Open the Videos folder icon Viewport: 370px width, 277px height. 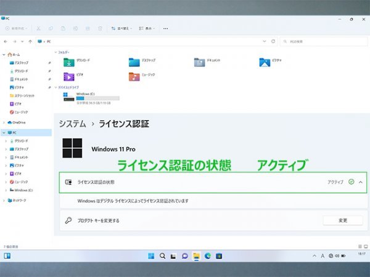pyautogui.click(x=69, y=76)
